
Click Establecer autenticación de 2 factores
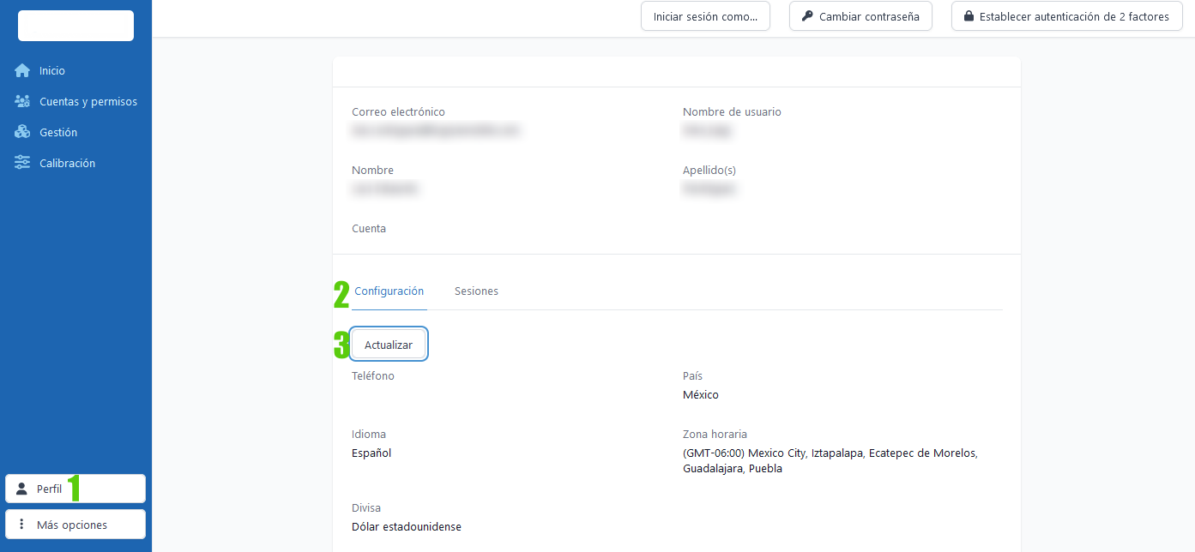pyautogui.click(x=1066, y=15)
